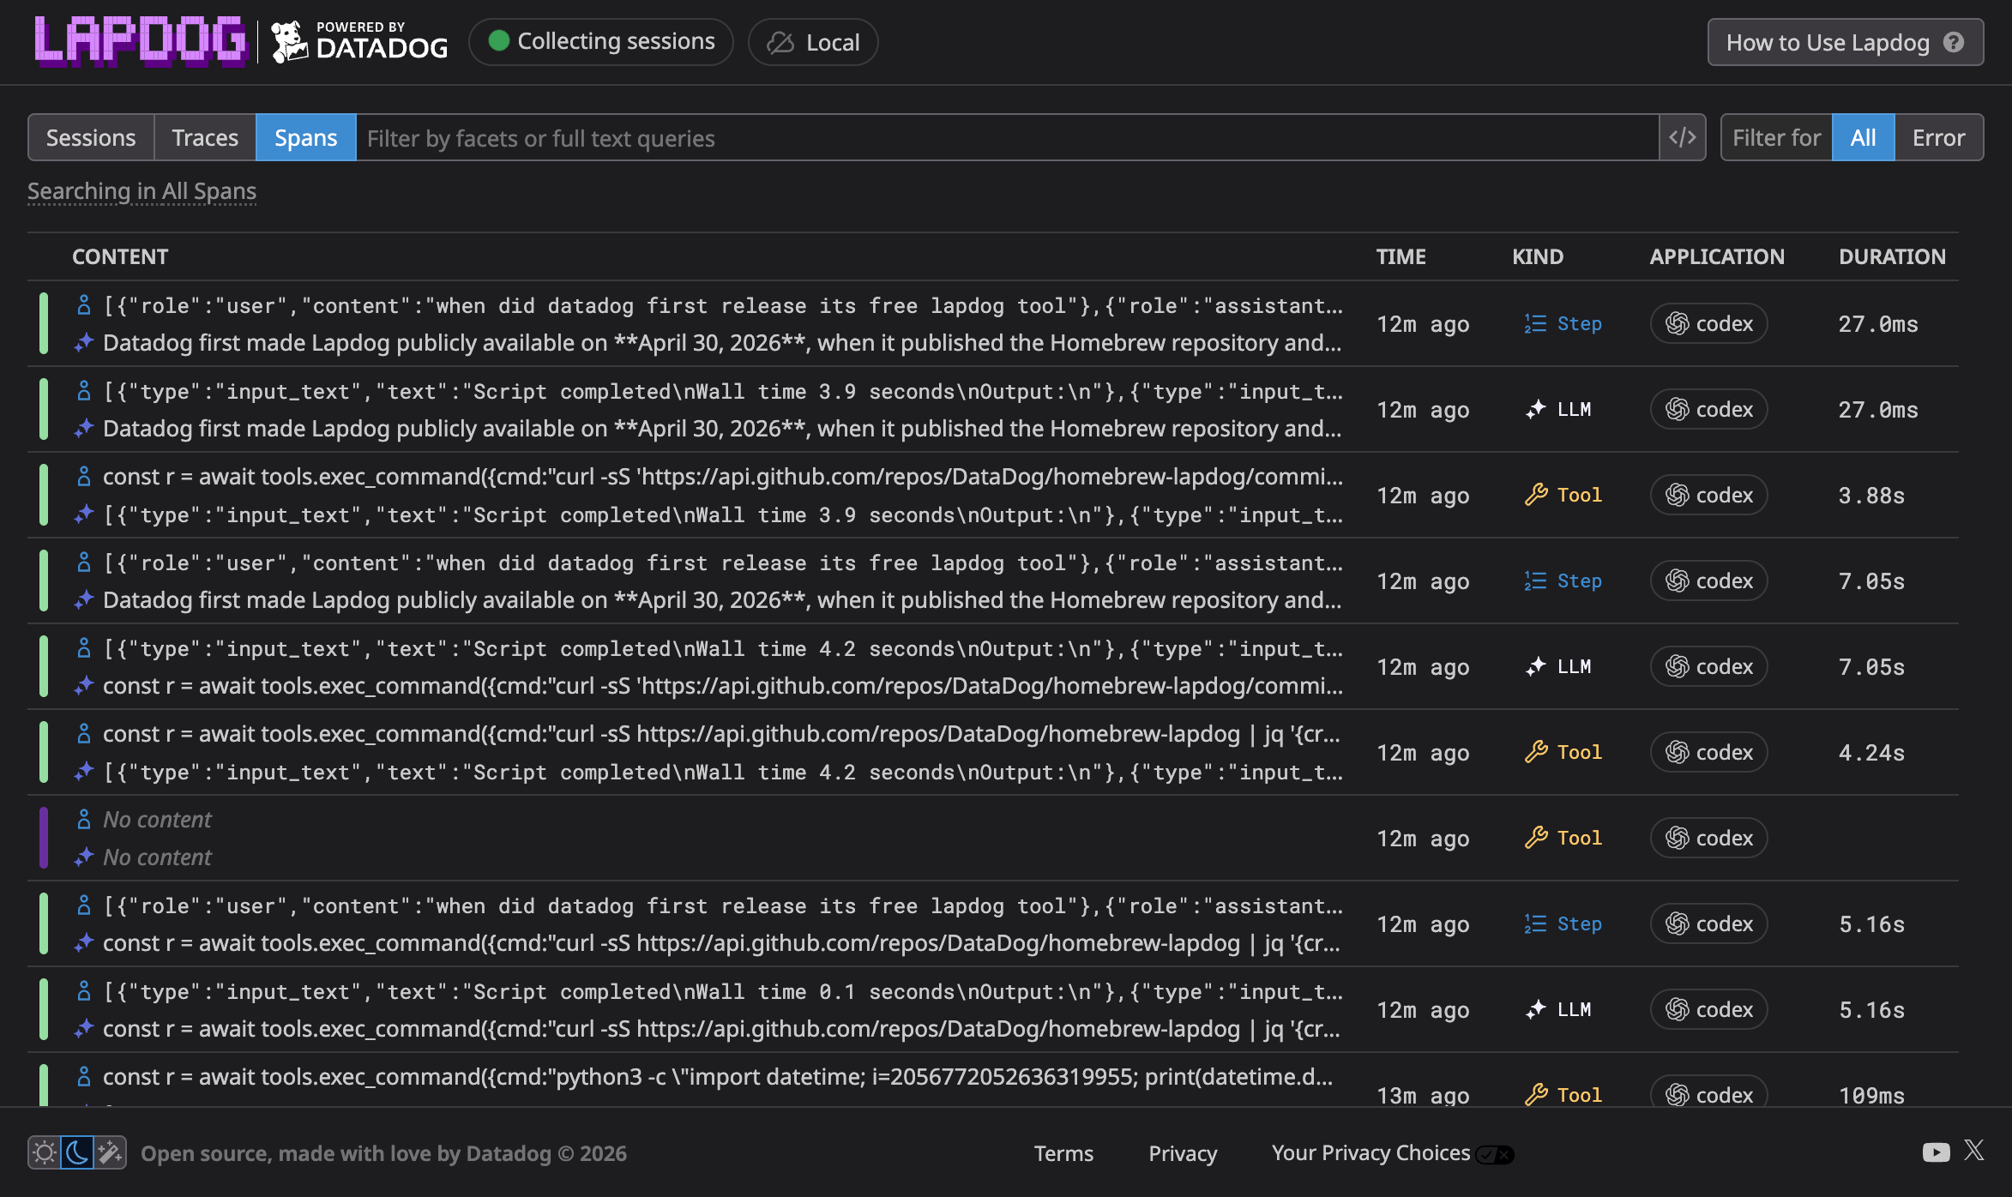Open the Sessions tab
Image resolution: width=2012 pixels, height=1197 pixels.
[x=91, y=137]
